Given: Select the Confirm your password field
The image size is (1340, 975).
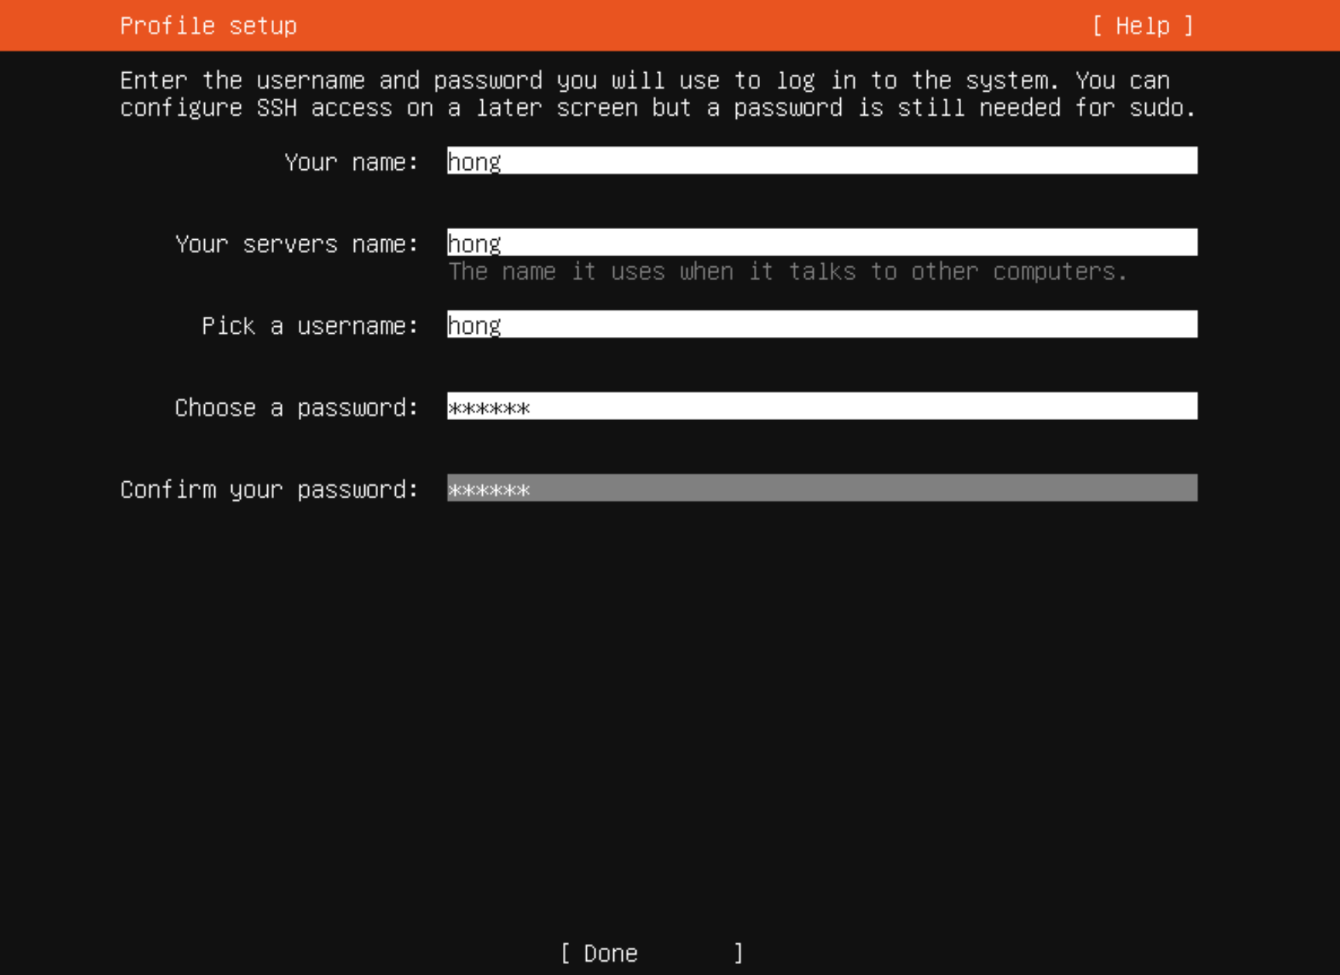Looking at the screenshot, I should point(821,488).
